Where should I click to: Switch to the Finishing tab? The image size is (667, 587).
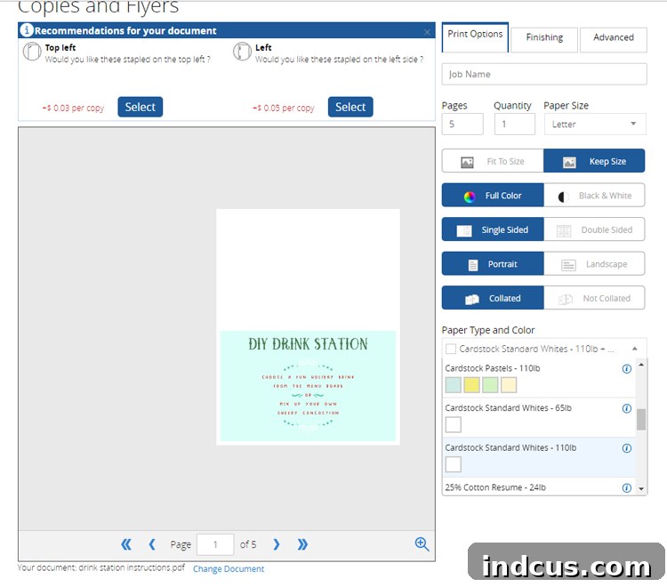click(x=544, y=39)
